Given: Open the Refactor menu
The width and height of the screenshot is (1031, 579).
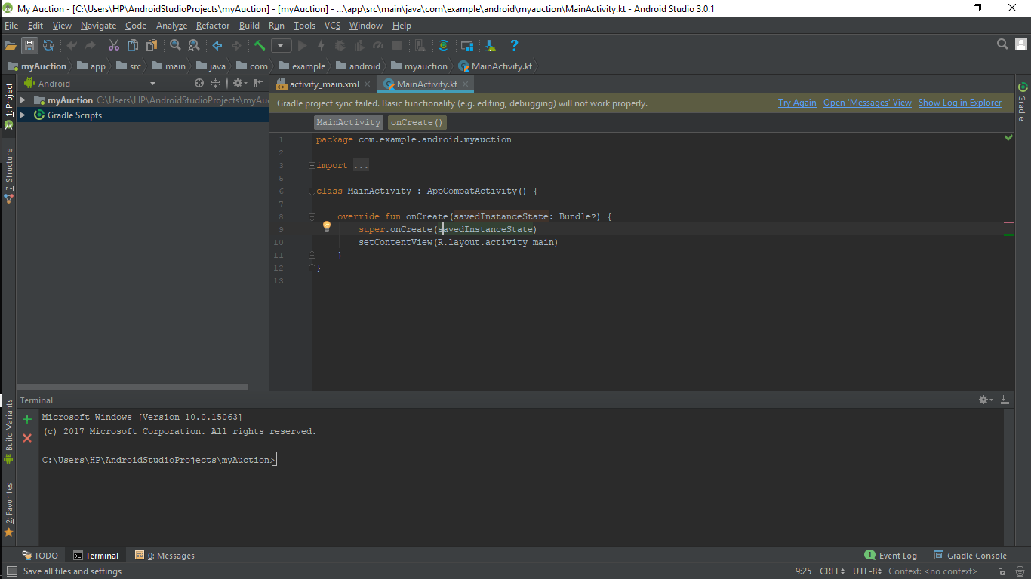Looking at the screenshot, I should pos(213,26).
